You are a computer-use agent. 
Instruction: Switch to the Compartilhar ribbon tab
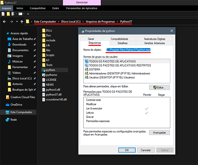click(x=38, y=8)
